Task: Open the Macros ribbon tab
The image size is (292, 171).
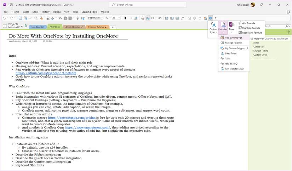Action: [105, 12]
